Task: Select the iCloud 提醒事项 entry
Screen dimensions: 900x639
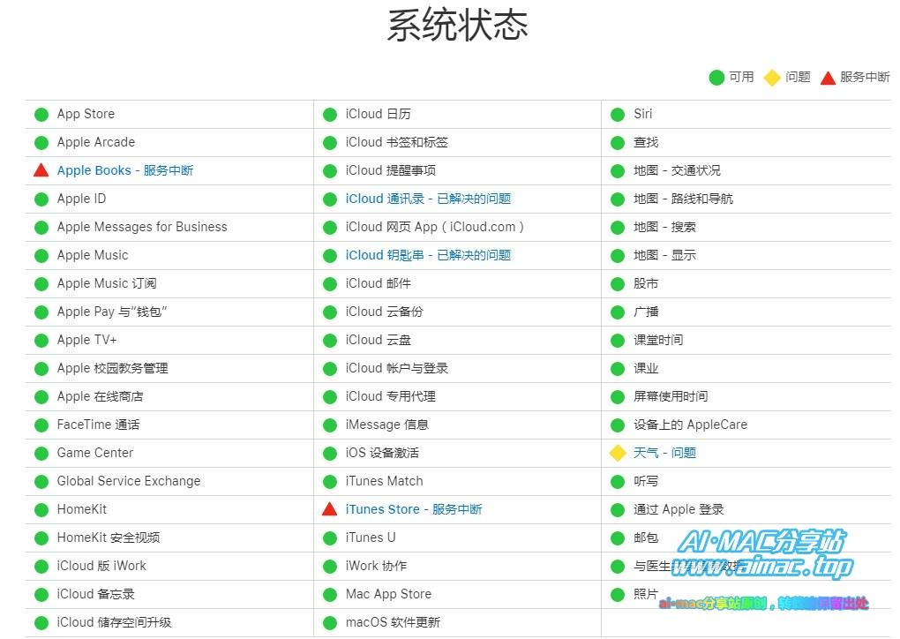Action: pos(390,170)
